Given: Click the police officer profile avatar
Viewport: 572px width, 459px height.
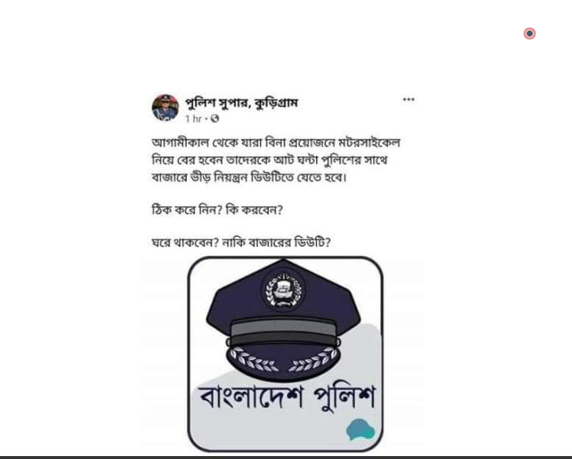Looking at the screenshot, I should coord(165,107).
